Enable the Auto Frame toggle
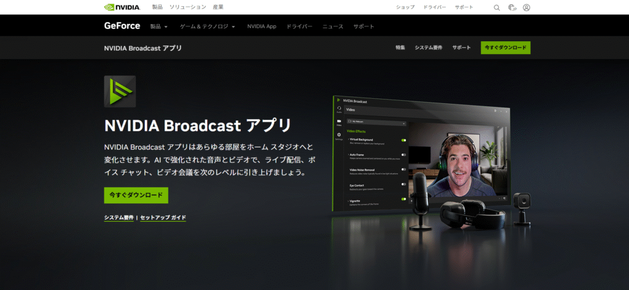The image size is (629, 290). (x=404, y=154)
